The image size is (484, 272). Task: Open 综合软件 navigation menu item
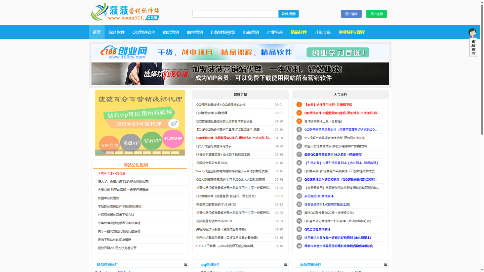(117, 32)
